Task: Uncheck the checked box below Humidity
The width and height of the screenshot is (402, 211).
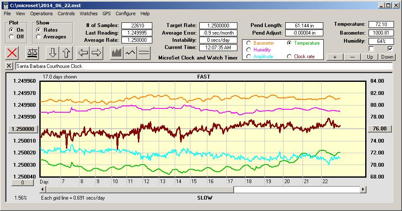Action: [390, 49]
